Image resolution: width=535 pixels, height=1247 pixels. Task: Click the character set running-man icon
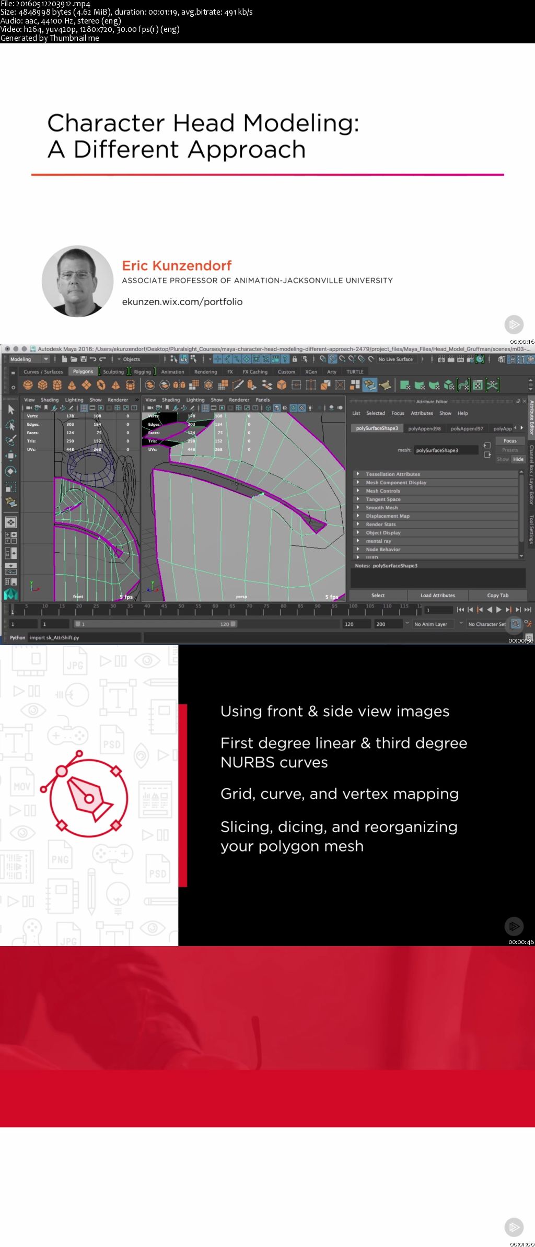tap(528, 624)
